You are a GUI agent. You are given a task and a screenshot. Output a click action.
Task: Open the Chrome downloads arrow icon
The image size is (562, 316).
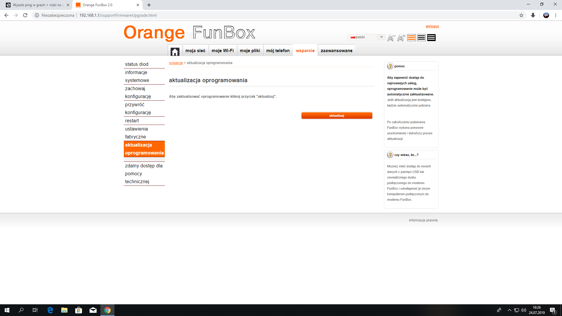click(533, 15)
